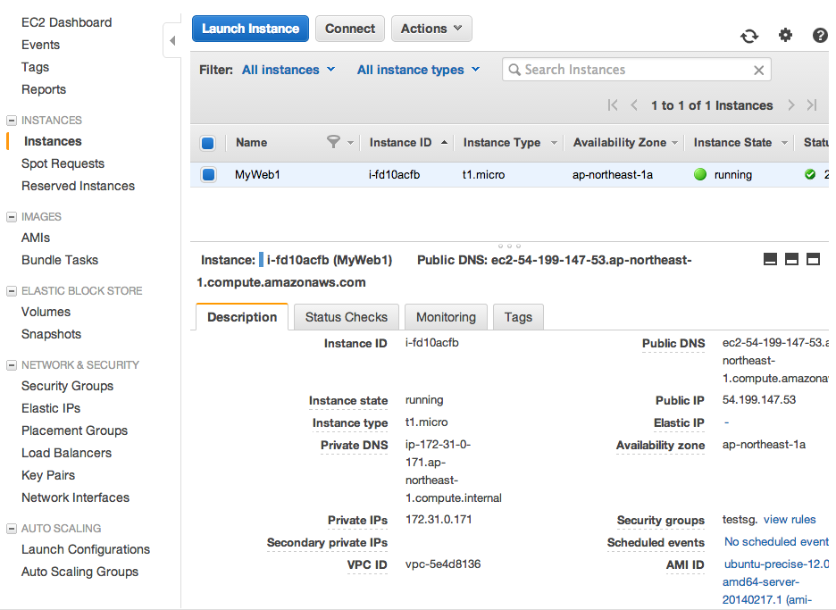Switch to the Description tab
The height and width of the screenshot is (610, 836).
[242, 317]
